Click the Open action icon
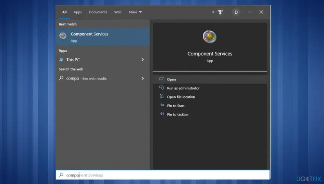The height and width of the screenshot is (184, 324). 162,79
